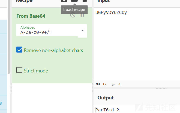Image resolution: width=180 pixels, height=113 pixels.
Task: Click the Remove non-alphabet chars label
Action: pyautogui.click(x=53, y=50)
